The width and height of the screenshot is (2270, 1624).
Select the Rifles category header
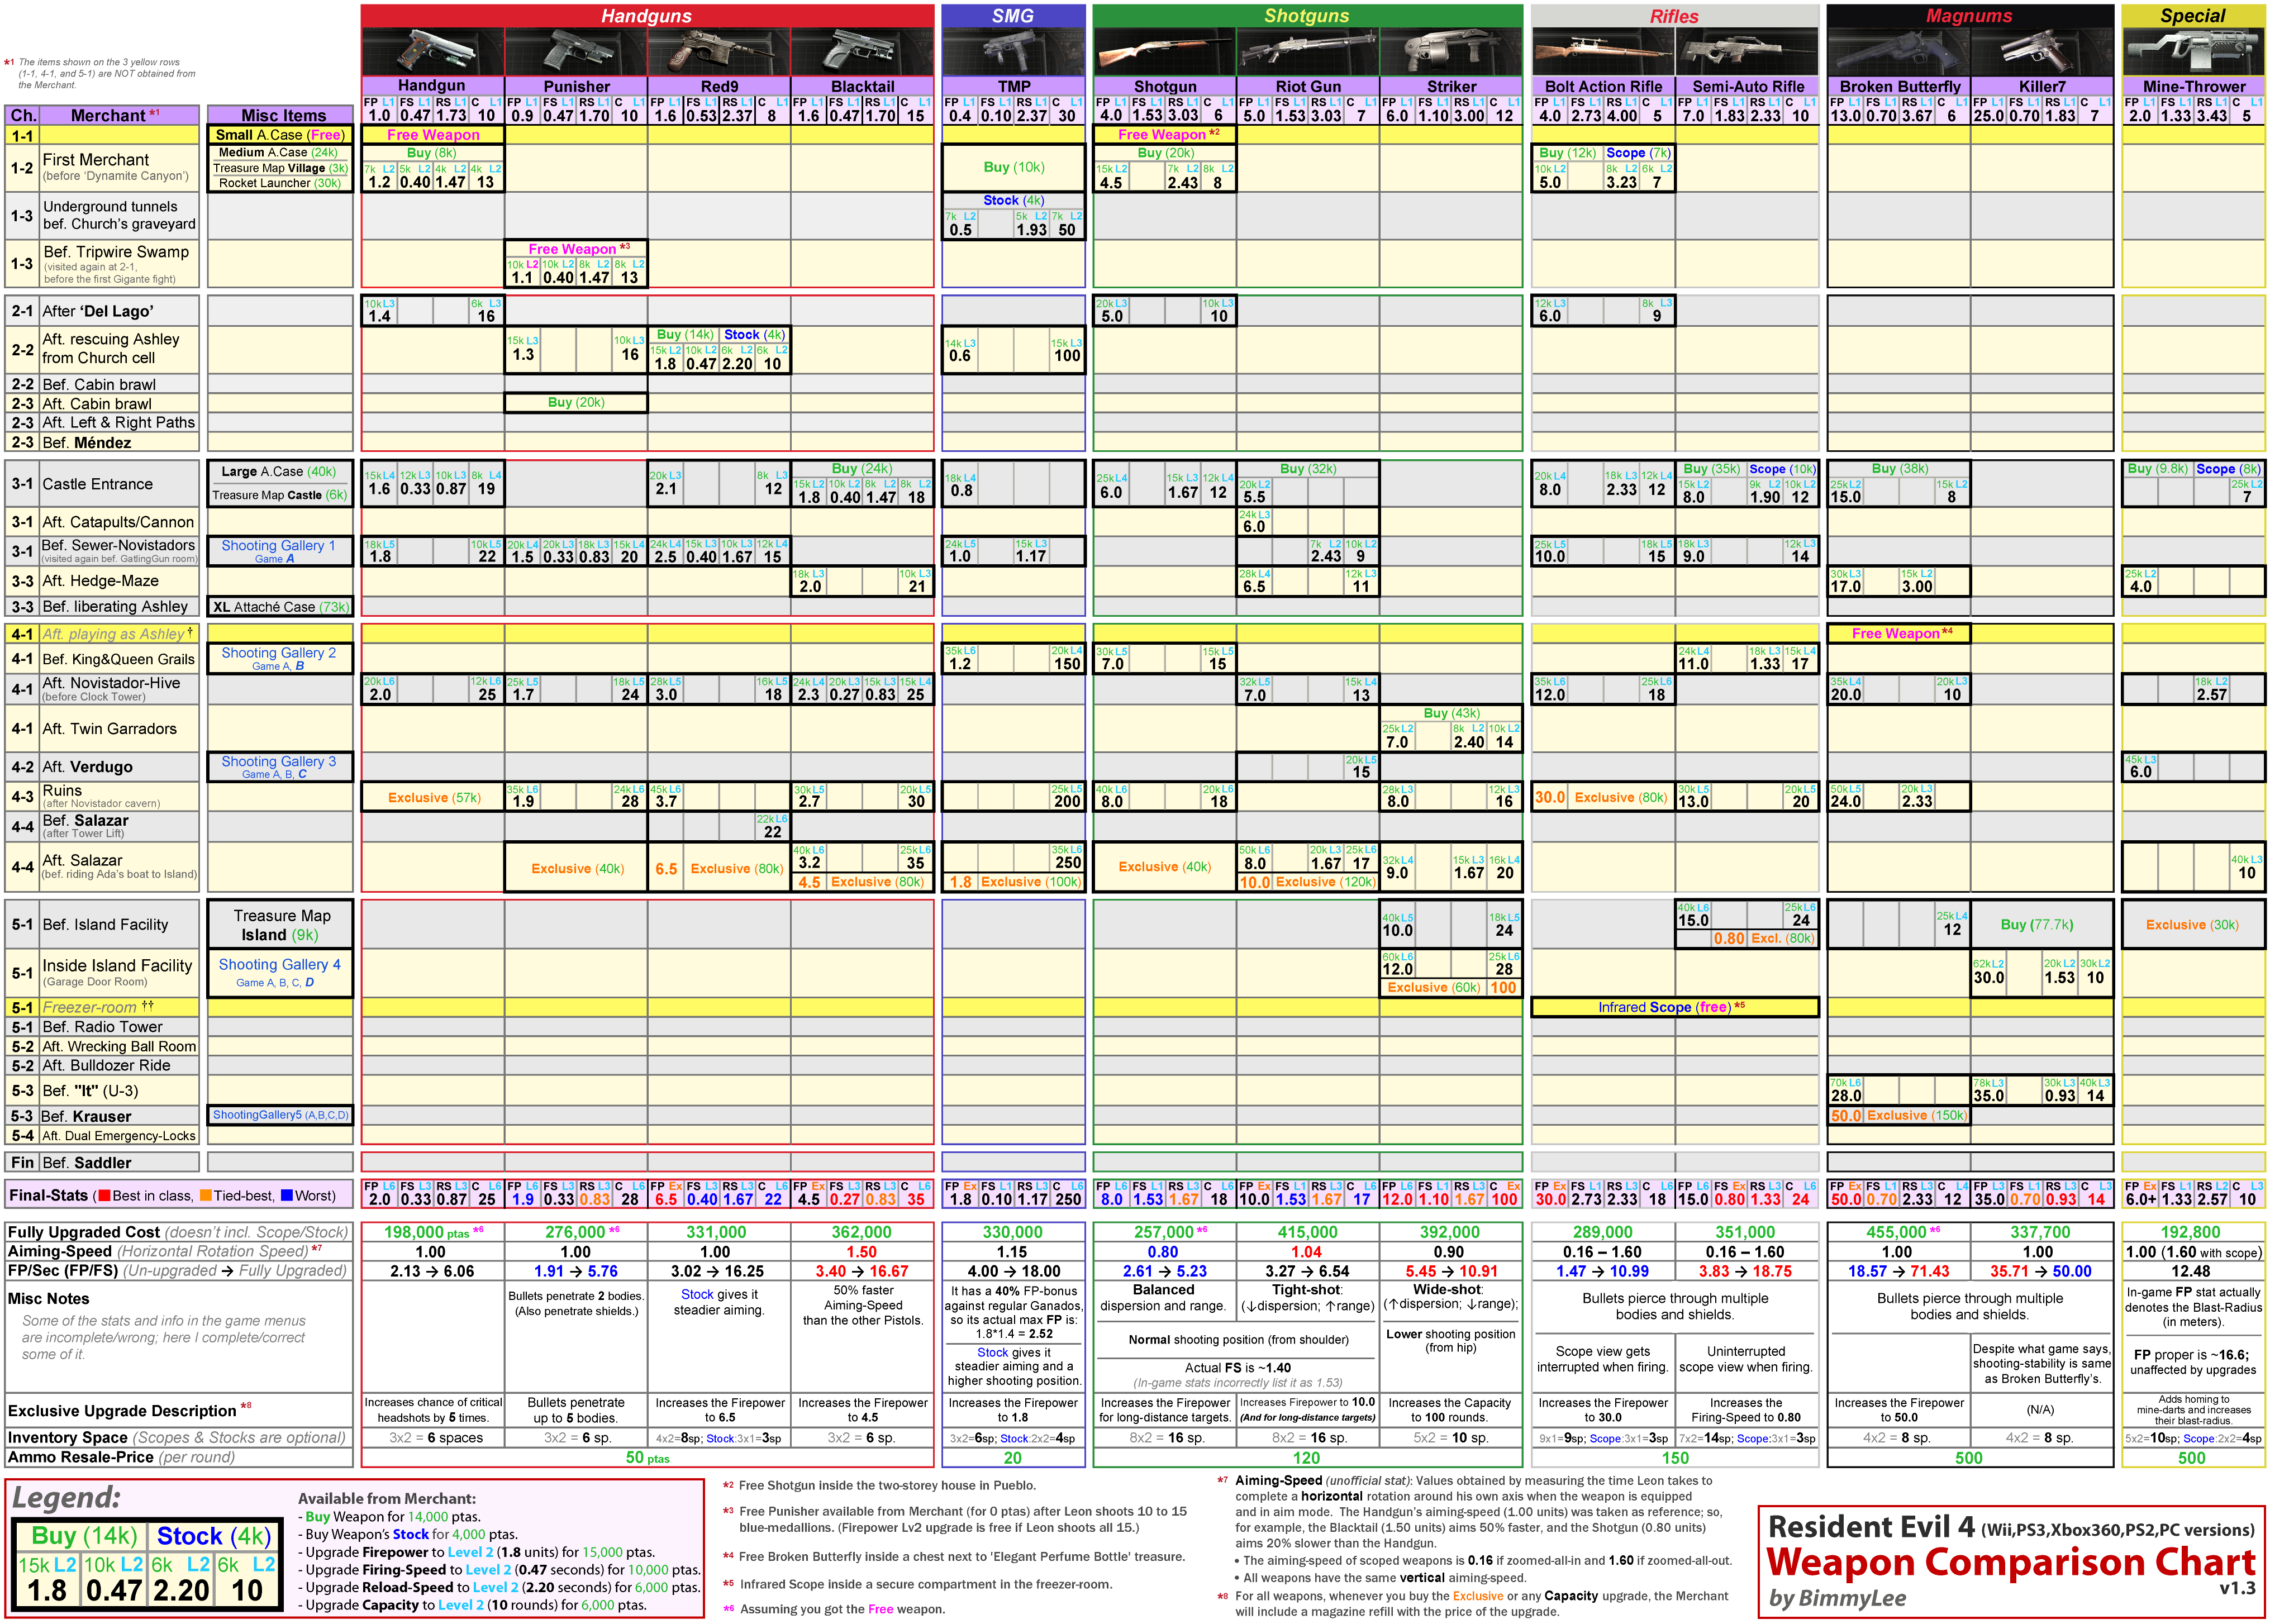pos(1674,16)
